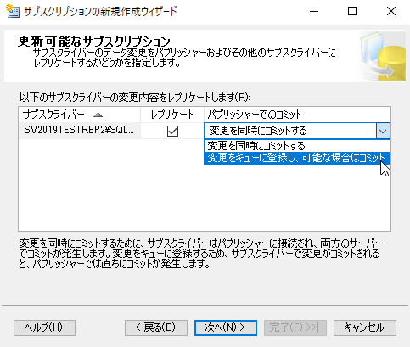Proceed with the 次へ(N) button
This screenshot has width=410, height=347.
[226, 327]
